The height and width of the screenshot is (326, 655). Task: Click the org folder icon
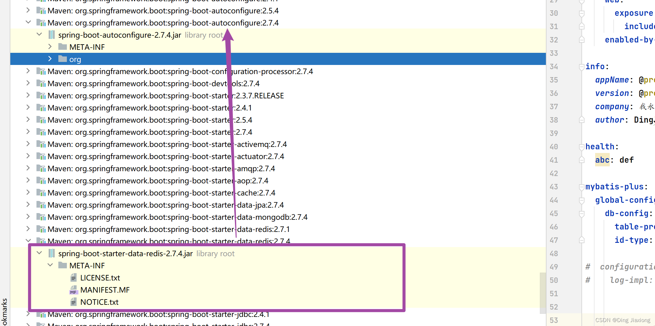tap(63, 59)
